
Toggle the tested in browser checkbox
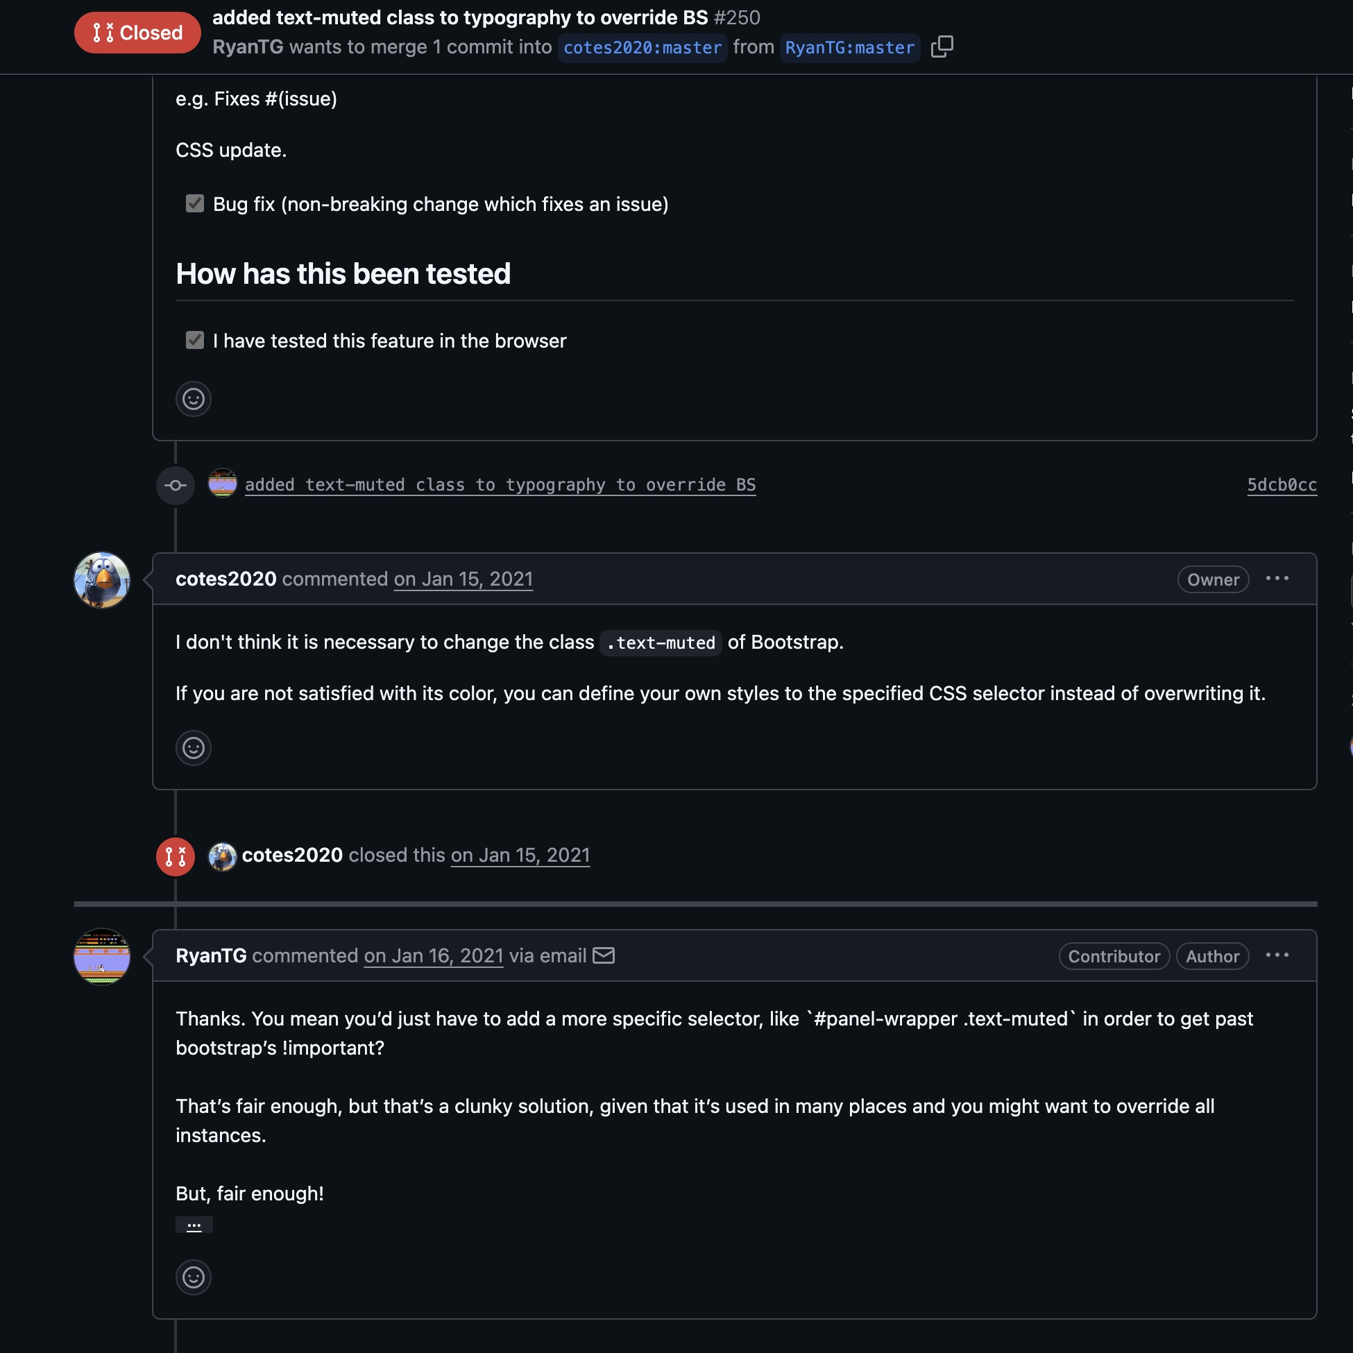[195, 341]
